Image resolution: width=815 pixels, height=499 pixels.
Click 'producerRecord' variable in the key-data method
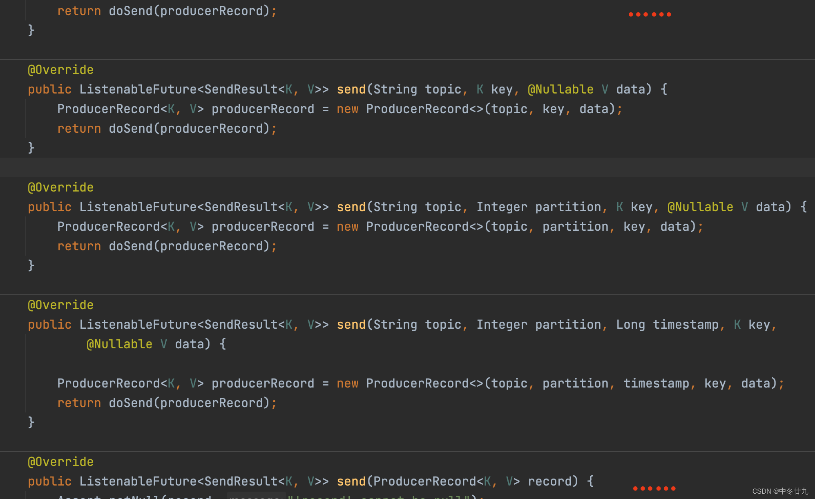point(263,109)
